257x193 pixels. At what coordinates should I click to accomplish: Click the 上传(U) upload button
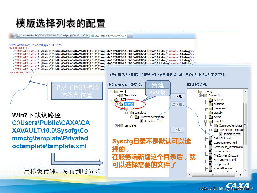(x=178, y=104)
